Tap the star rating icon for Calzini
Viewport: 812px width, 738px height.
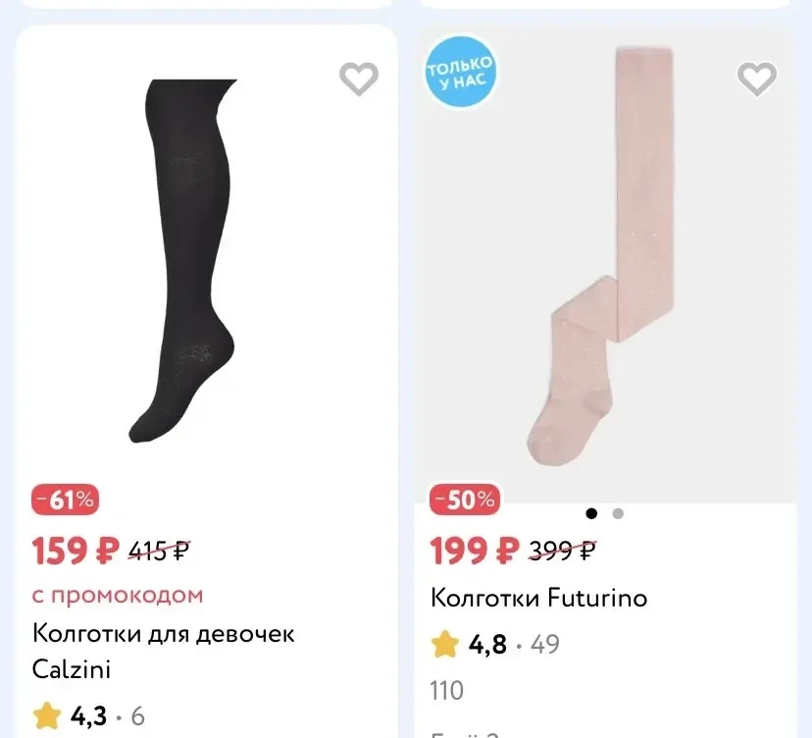pyautogui.click(x=47, y=715)
